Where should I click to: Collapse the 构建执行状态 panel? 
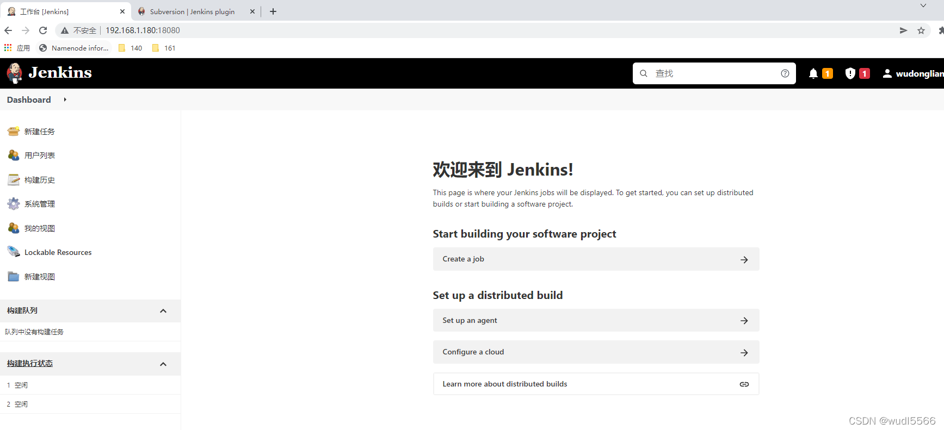(163, 364)
